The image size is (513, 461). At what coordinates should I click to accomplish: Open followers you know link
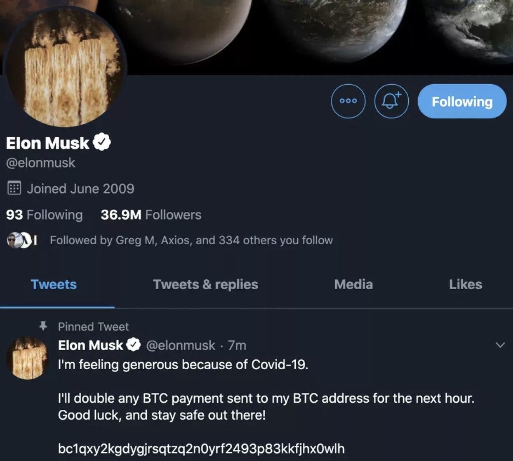(191, 240)
